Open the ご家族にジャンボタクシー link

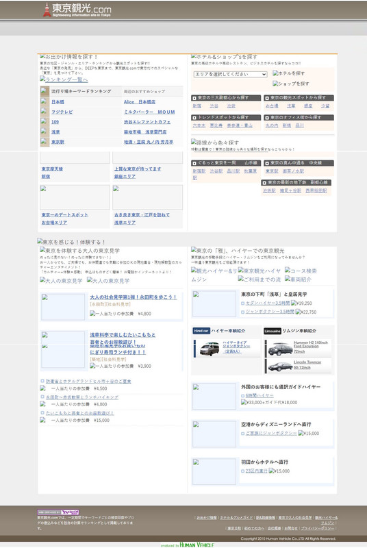click(271, 433)
